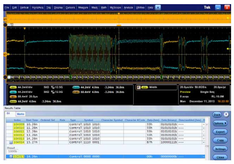Click the B1 bus handle left of decode row
234x164 pixels.
click(x=5, y=77)
